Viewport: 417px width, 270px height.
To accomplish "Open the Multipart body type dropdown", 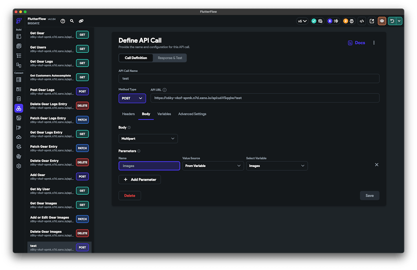I will tap(148, 138).
